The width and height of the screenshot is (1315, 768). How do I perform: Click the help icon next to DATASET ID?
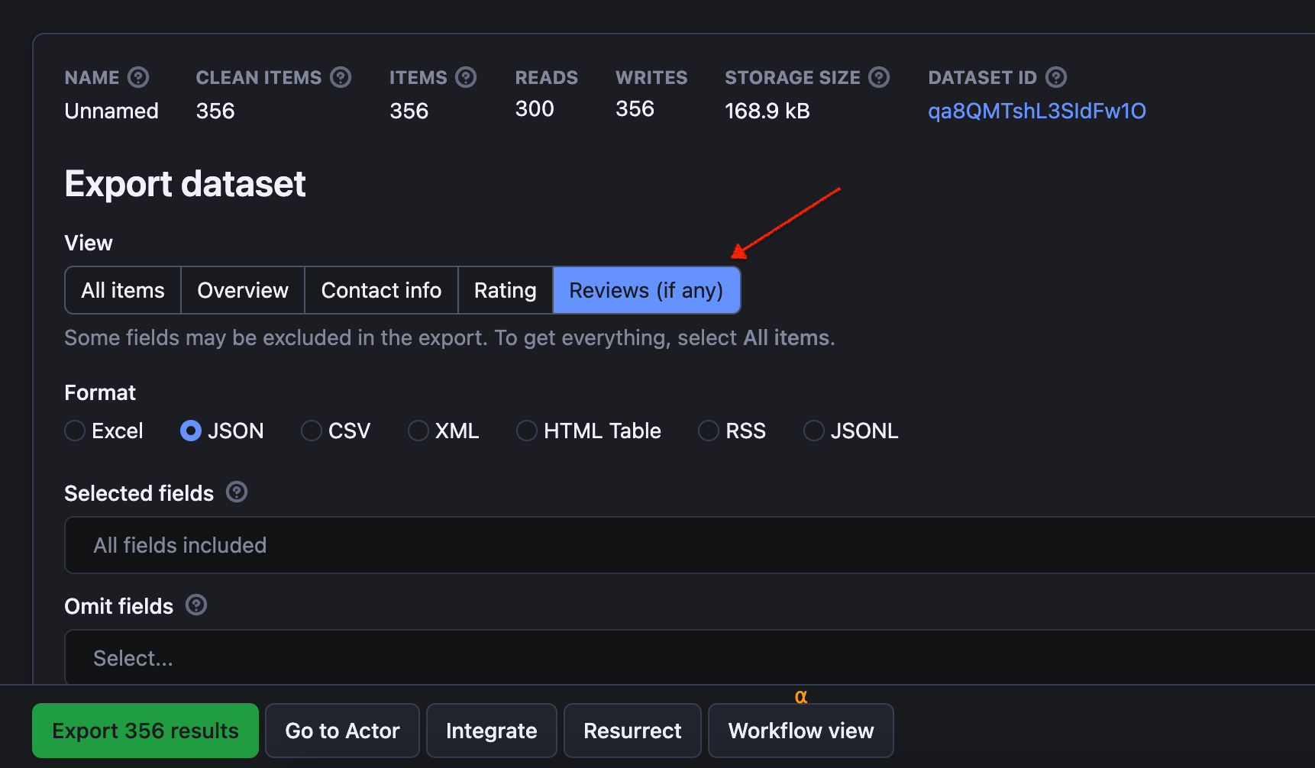point(1056,77)
